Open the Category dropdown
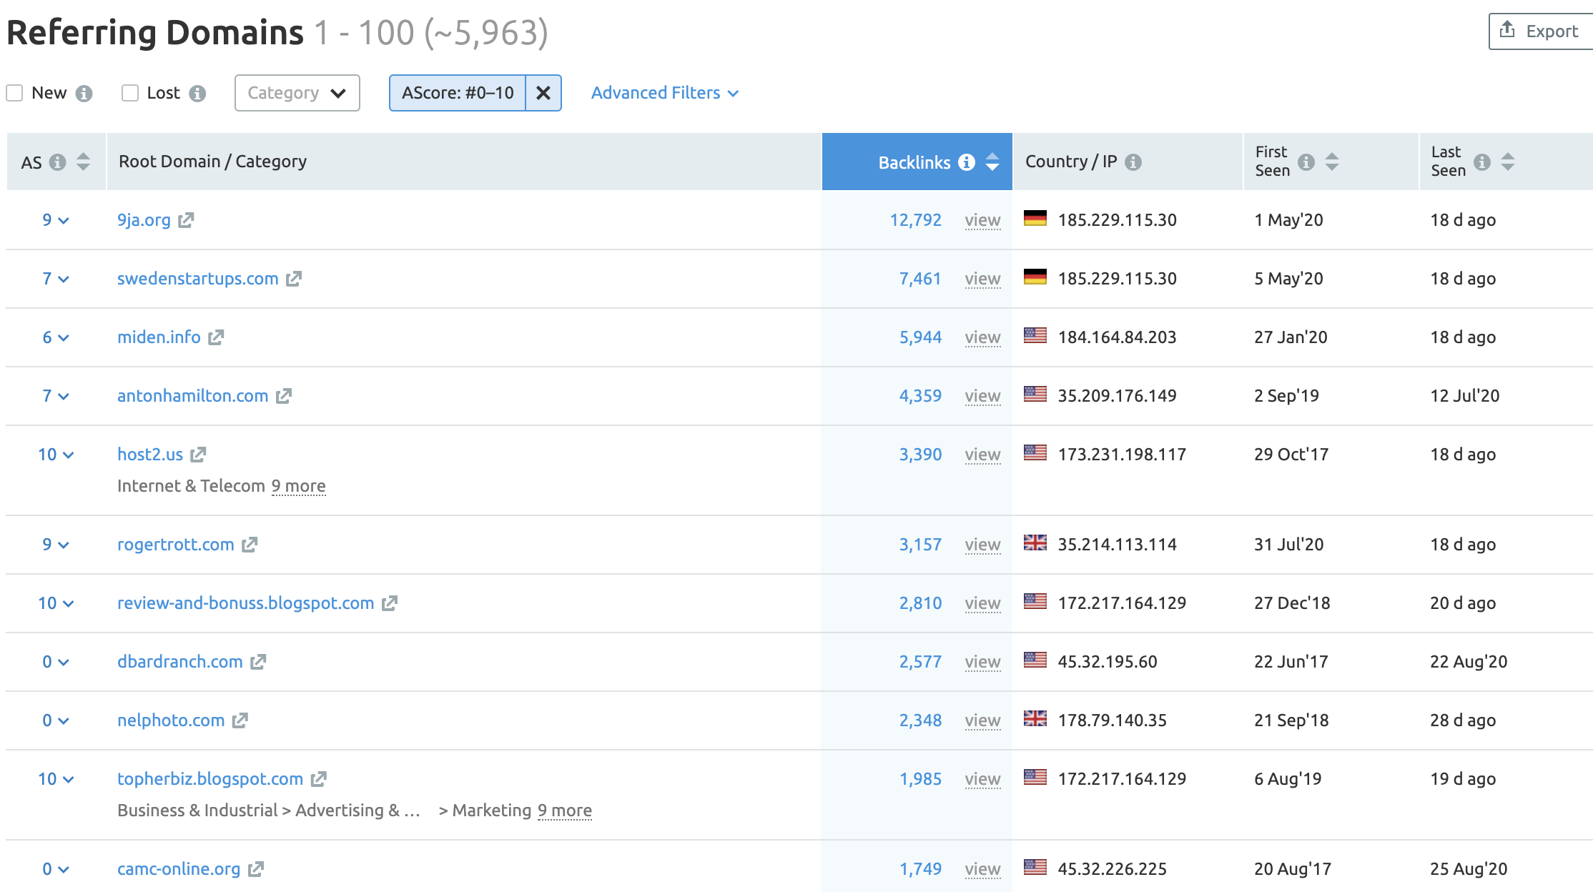This screenshot has height=892, width=1593. 297,93
